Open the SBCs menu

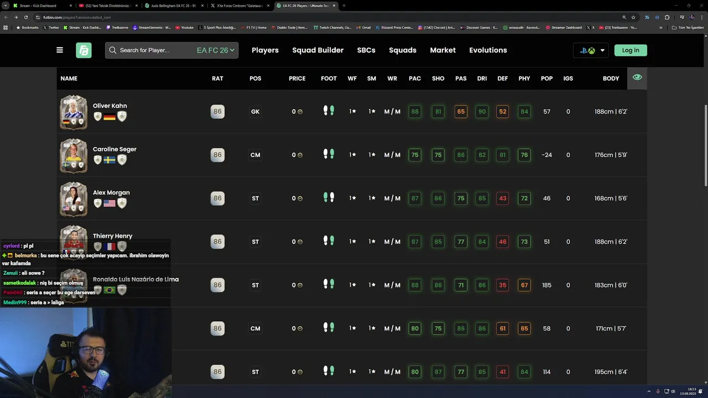[x=366, y=50]
